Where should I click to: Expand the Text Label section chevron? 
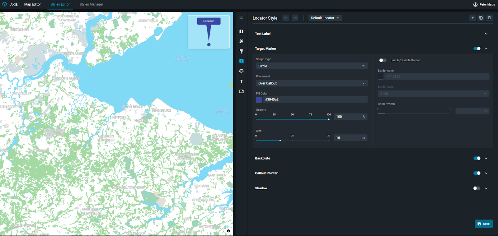(x=486, y=34)
